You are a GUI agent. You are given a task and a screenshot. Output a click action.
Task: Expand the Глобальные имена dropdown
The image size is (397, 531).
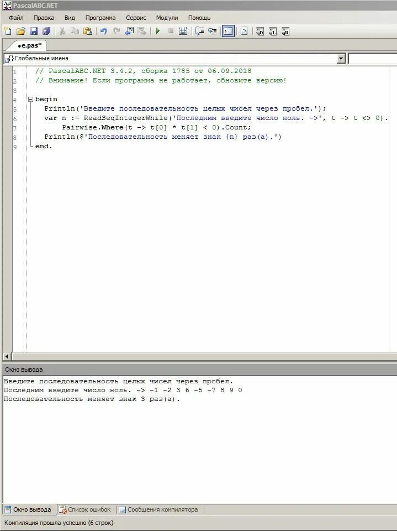[x=341, y=59]
